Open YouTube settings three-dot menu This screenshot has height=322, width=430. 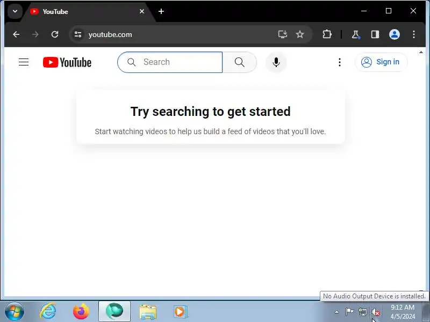point(340,62)
